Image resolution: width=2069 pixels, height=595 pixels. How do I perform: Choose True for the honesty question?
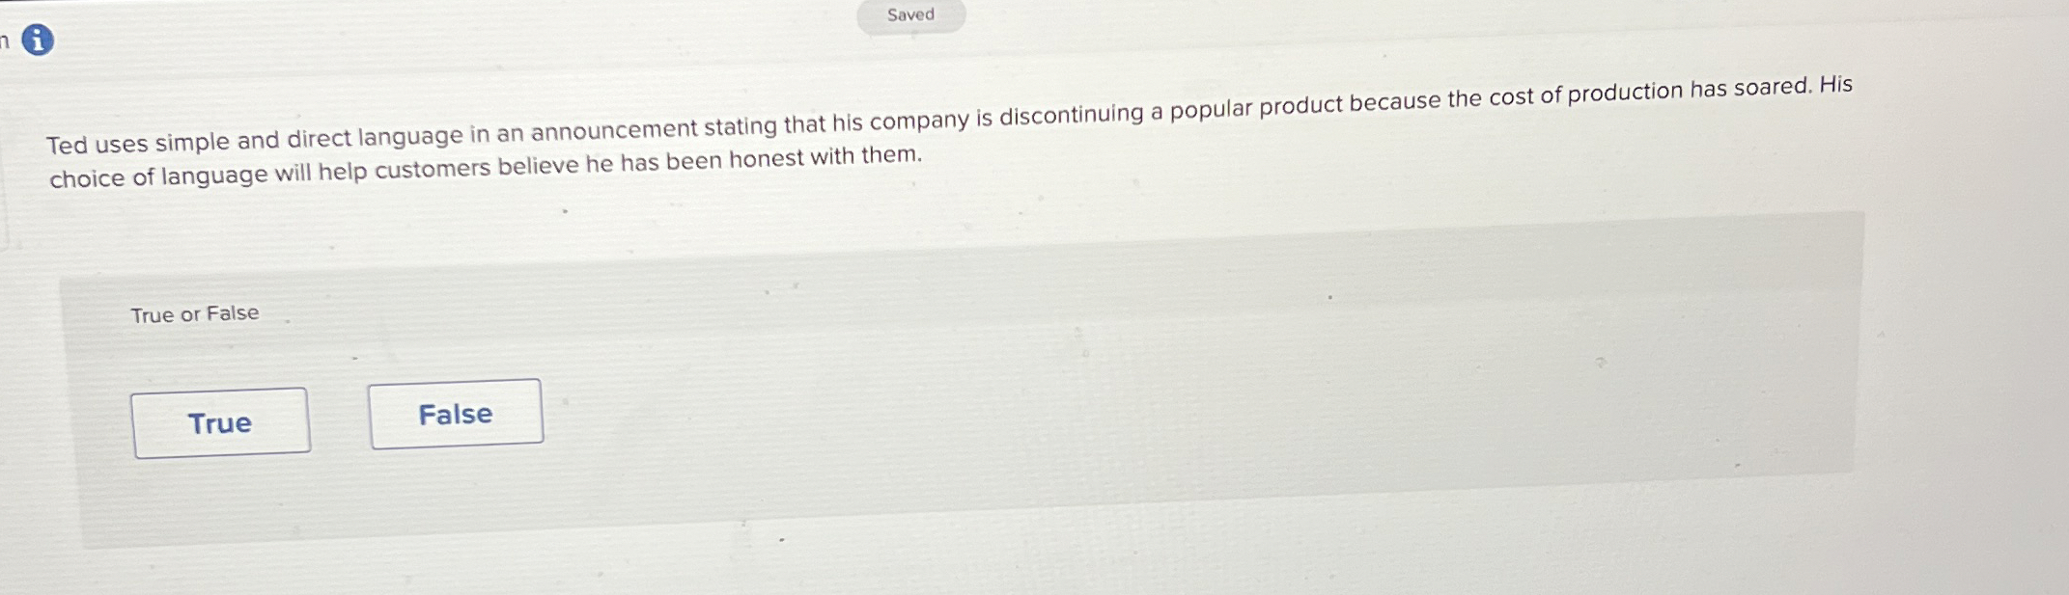pyautogui.click(x=220, y=421)
